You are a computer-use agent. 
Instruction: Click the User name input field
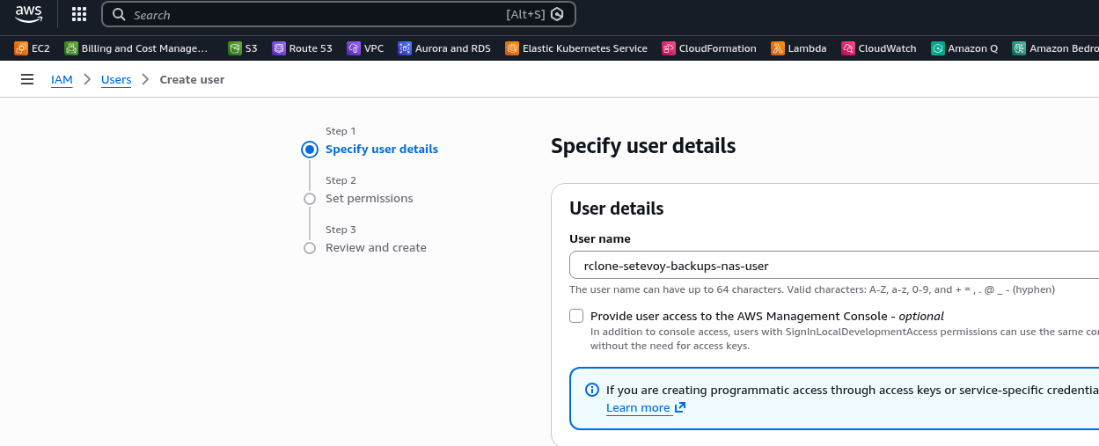tap(827, 265)
